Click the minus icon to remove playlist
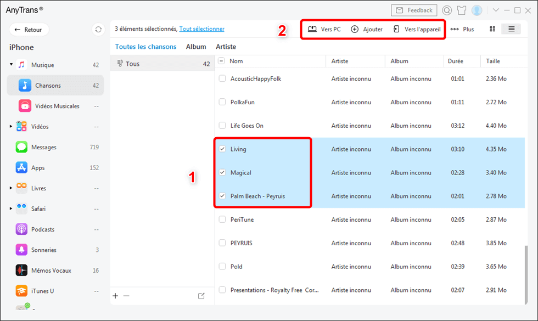Image resolution: width=538 pixels, height=321 pixels. point(126,296)
